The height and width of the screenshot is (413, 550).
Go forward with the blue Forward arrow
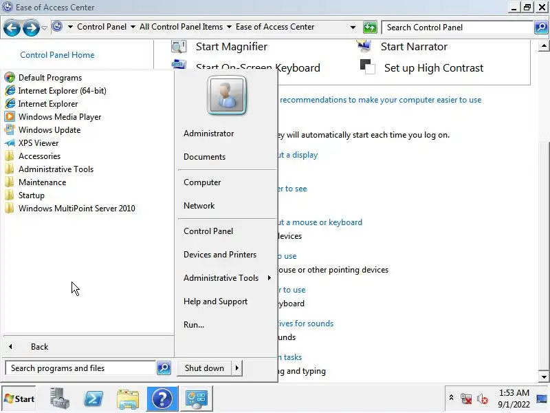[31, 28]
